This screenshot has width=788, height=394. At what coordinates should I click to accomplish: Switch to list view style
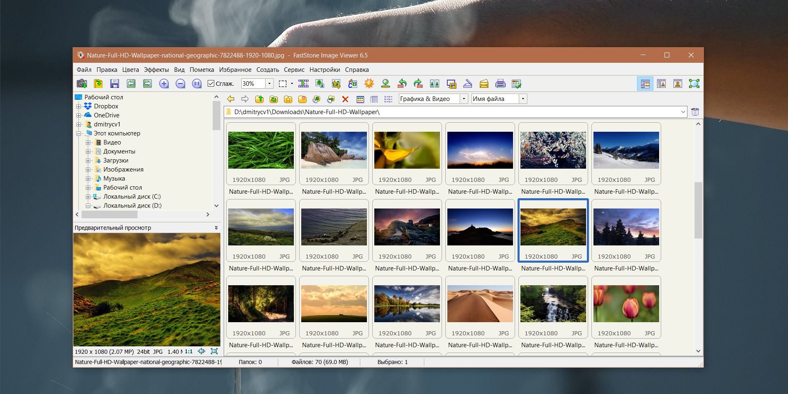tap(388, 99)
